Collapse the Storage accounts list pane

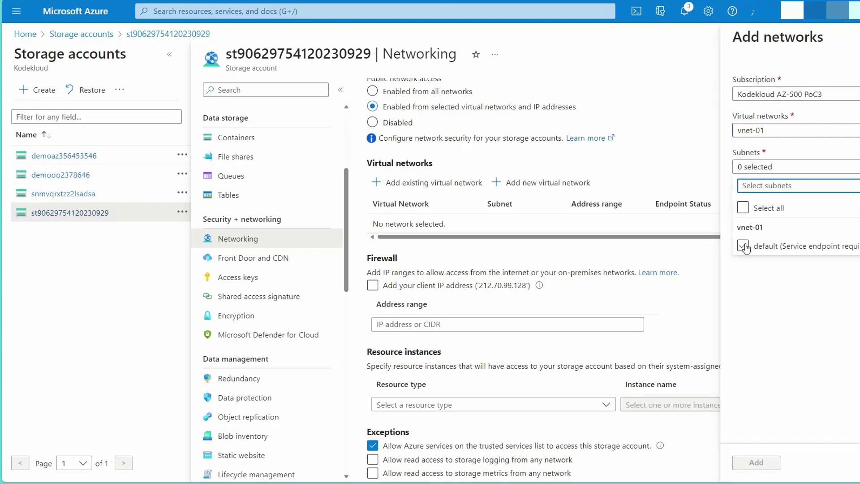169,54
